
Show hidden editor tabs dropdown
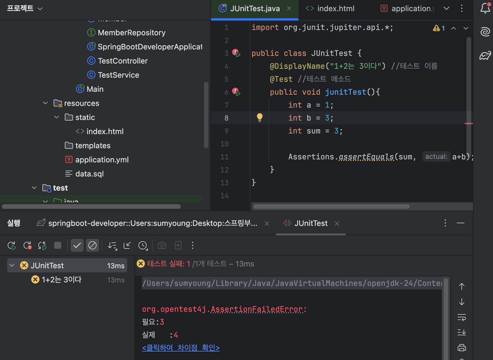[446, 8]
